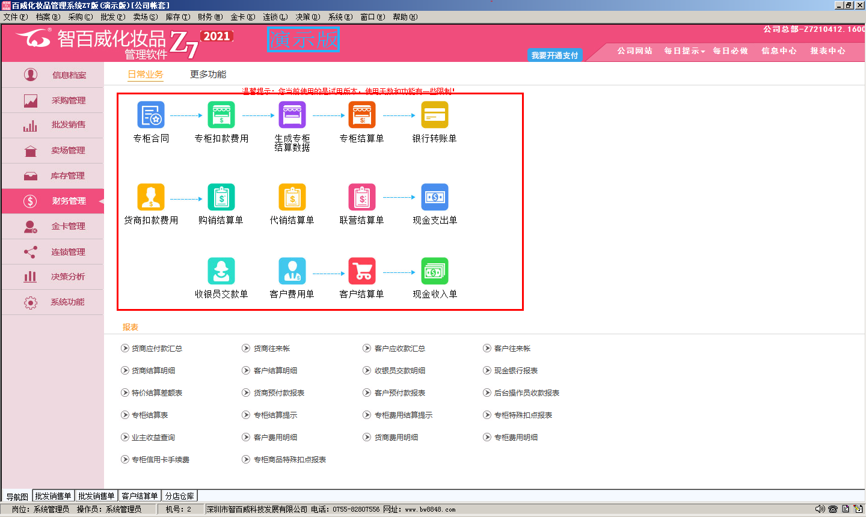Open the 现金支出单 icon

tap(434, 197)
